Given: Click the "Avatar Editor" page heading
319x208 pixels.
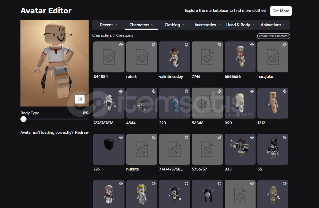Looking at the screenshot, I should [x=46, y=11].
